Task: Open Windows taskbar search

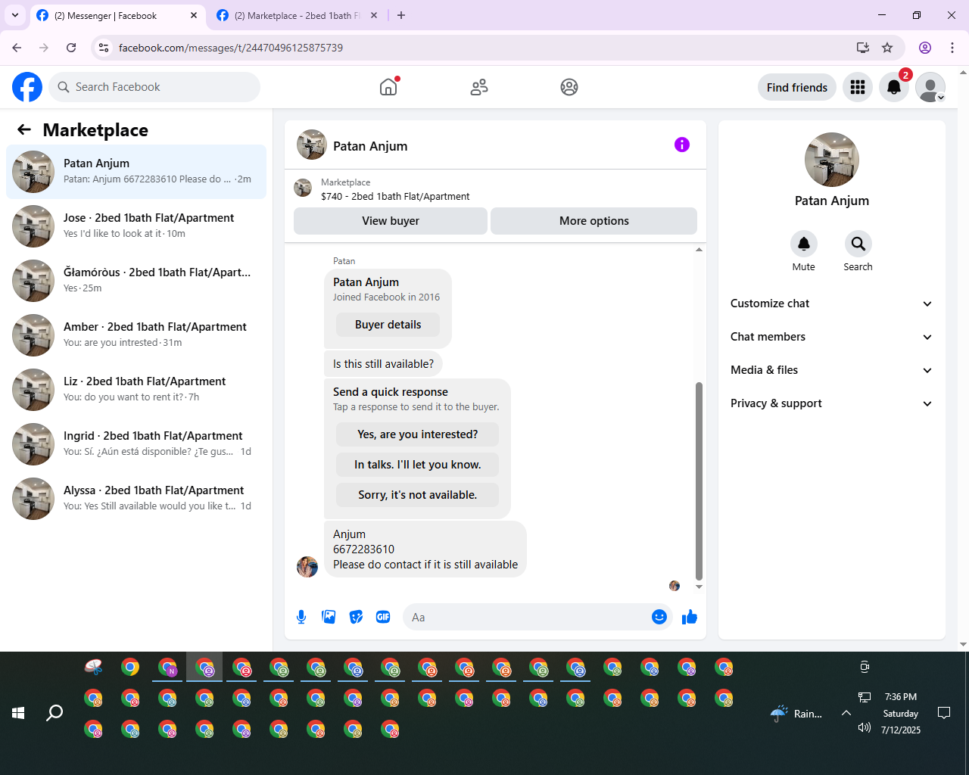Action: [55, 713]
